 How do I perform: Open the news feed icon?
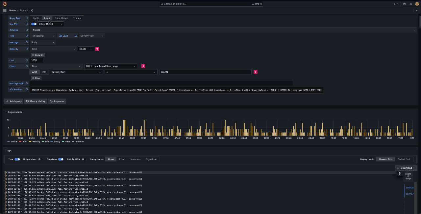tap(410, 4)
